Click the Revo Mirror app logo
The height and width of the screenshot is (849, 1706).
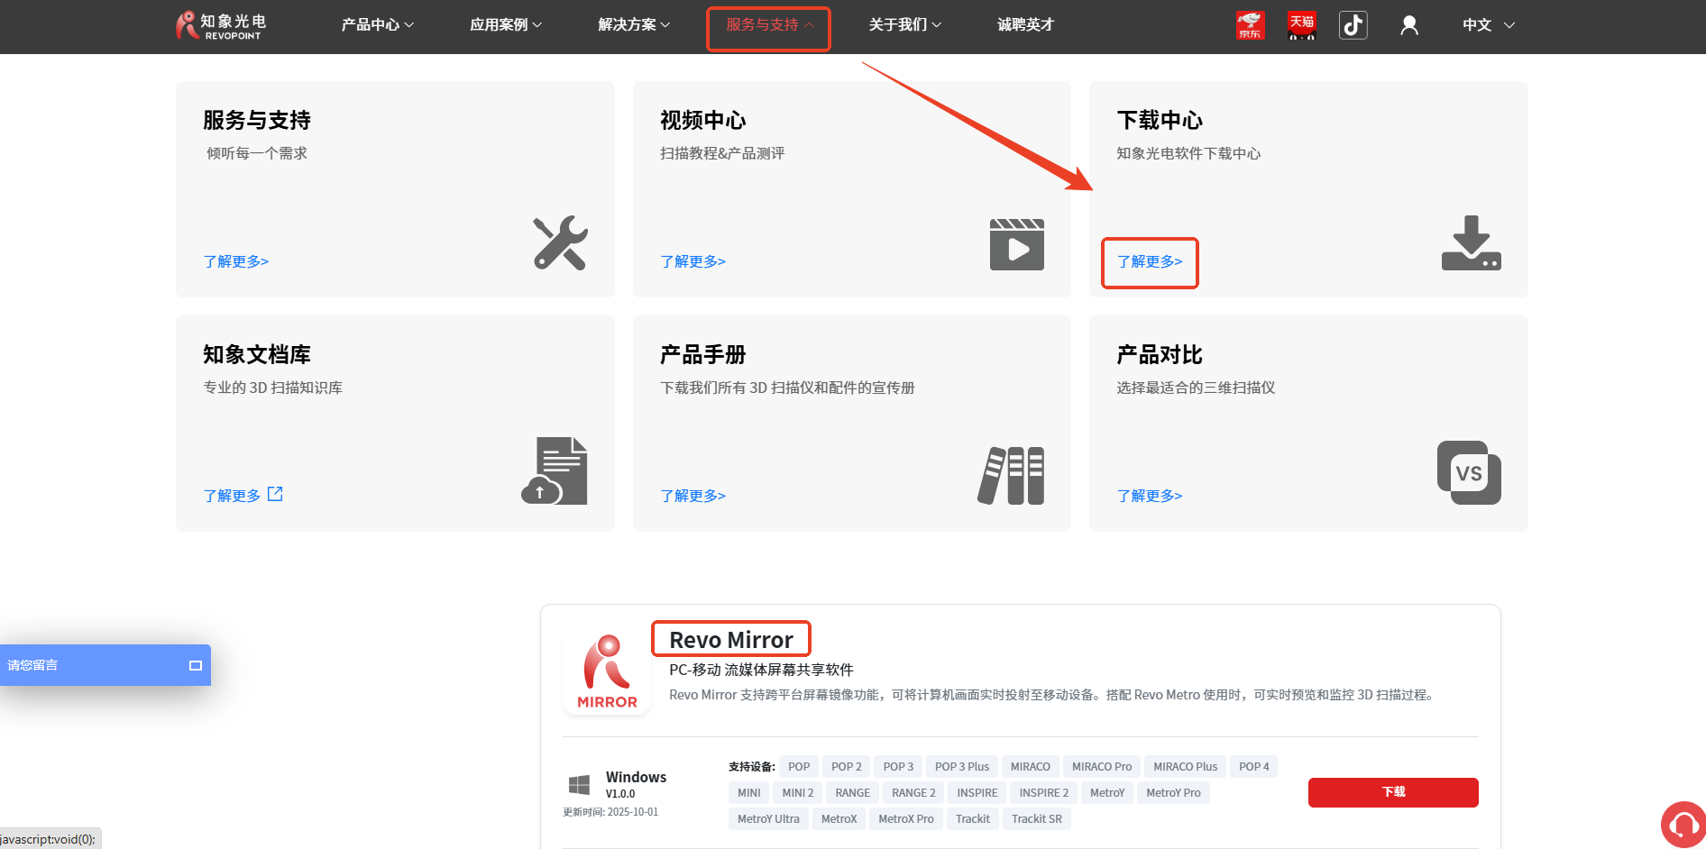click(x=607, y=671)
